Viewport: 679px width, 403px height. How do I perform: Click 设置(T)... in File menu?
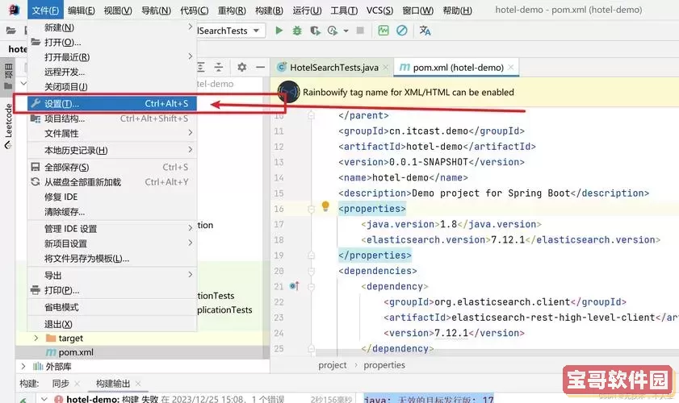point(111,103)
